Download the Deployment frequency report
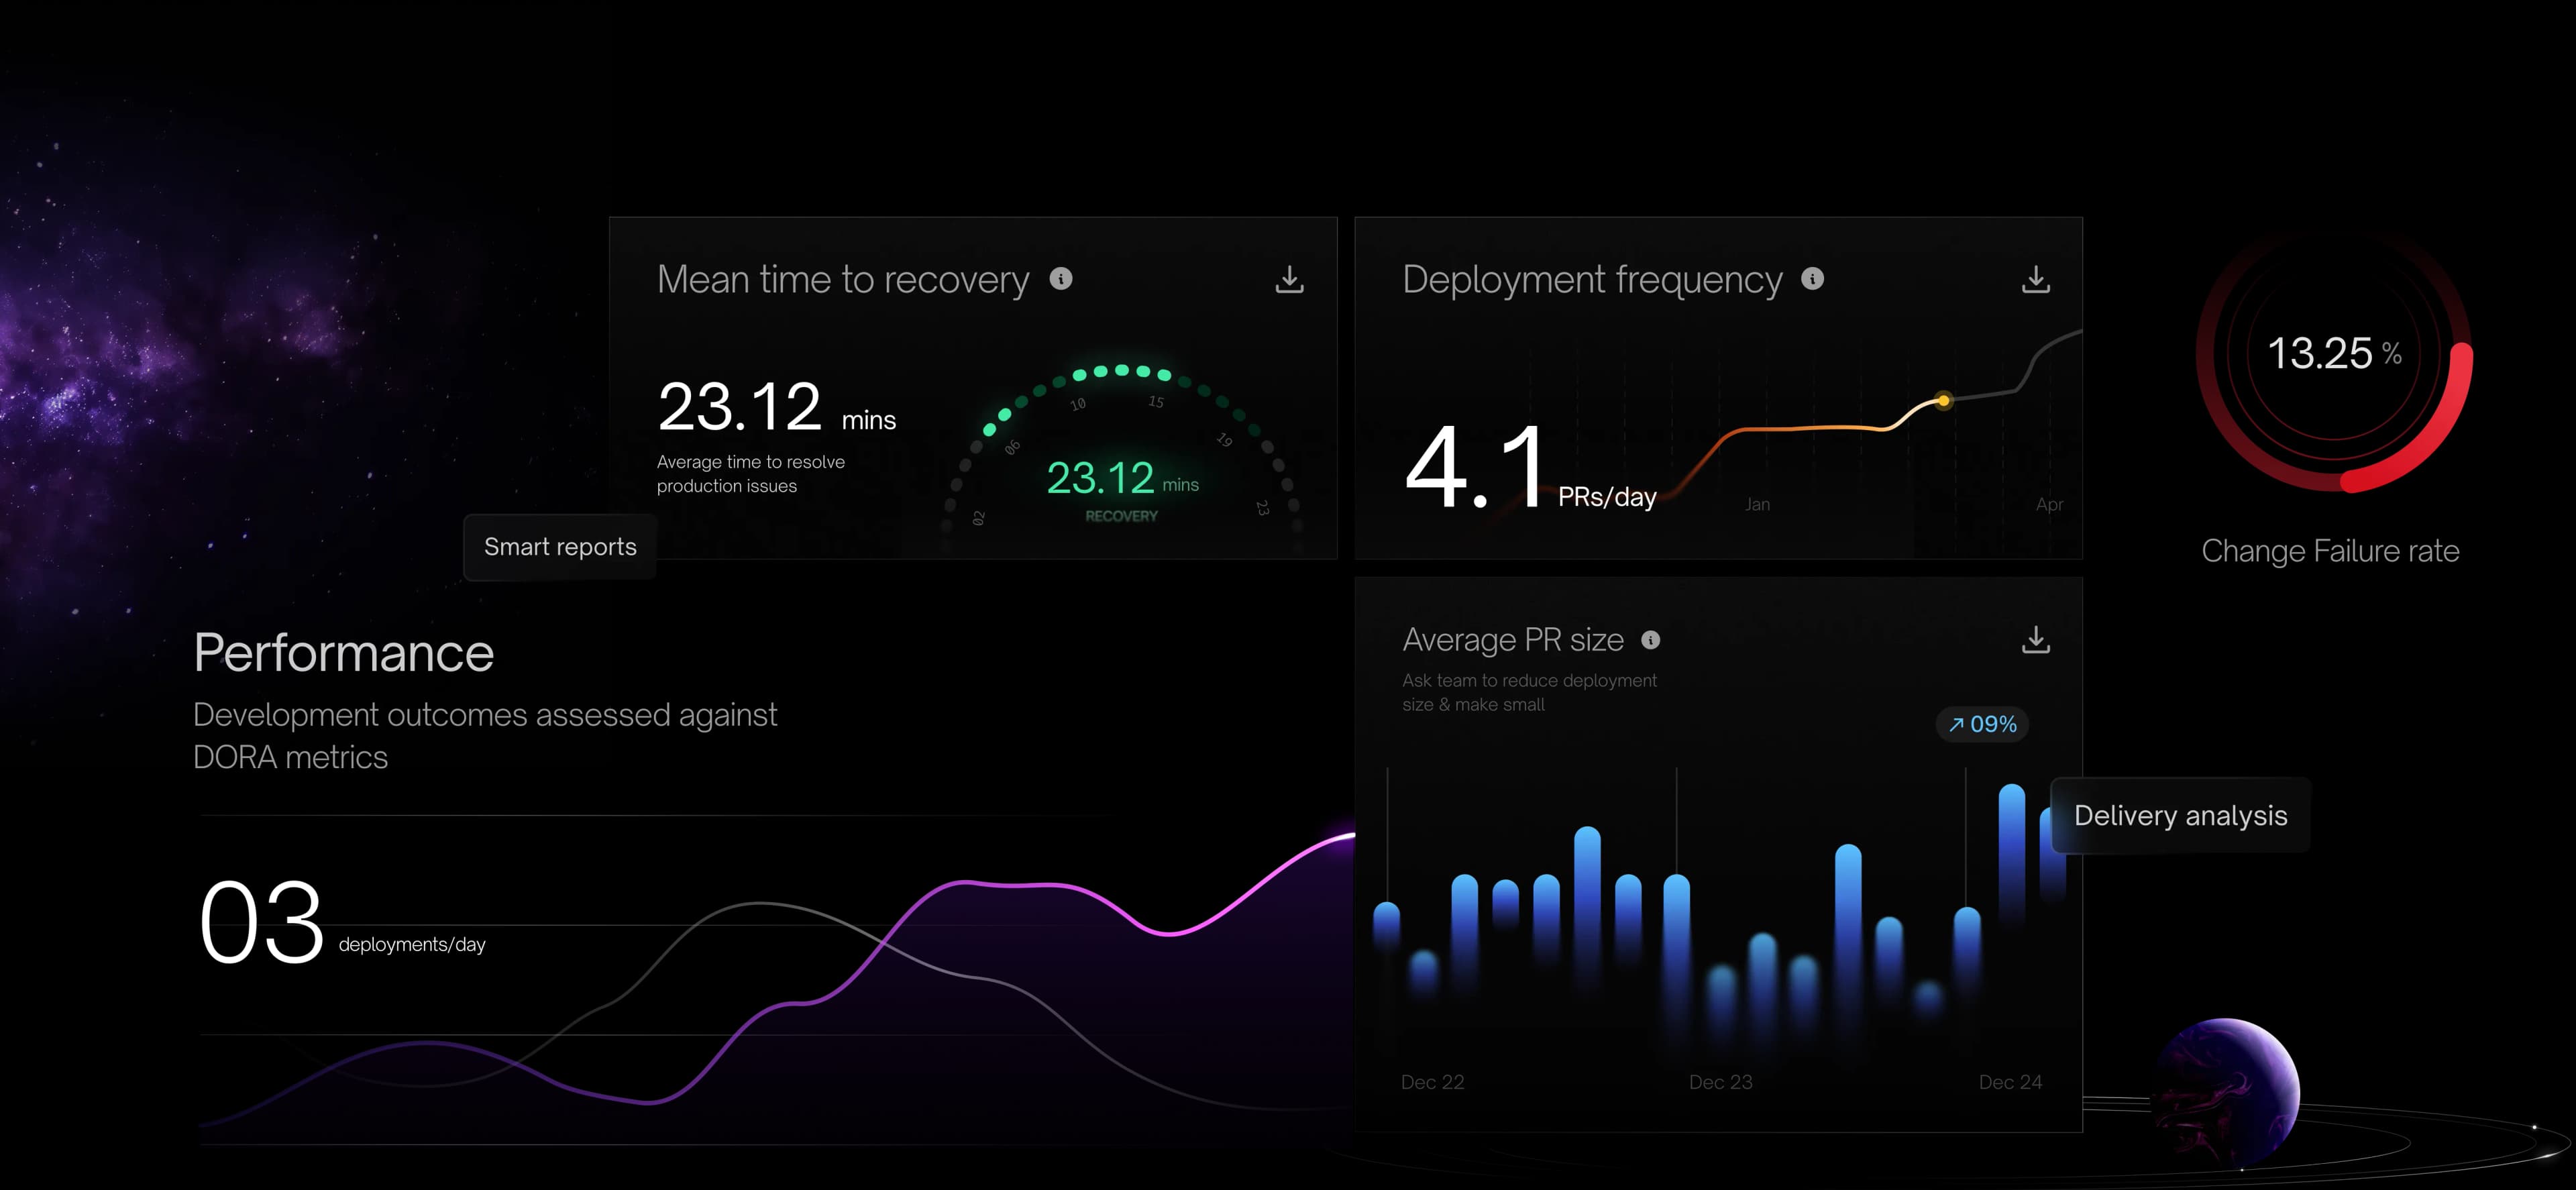 pos(2035,279)
